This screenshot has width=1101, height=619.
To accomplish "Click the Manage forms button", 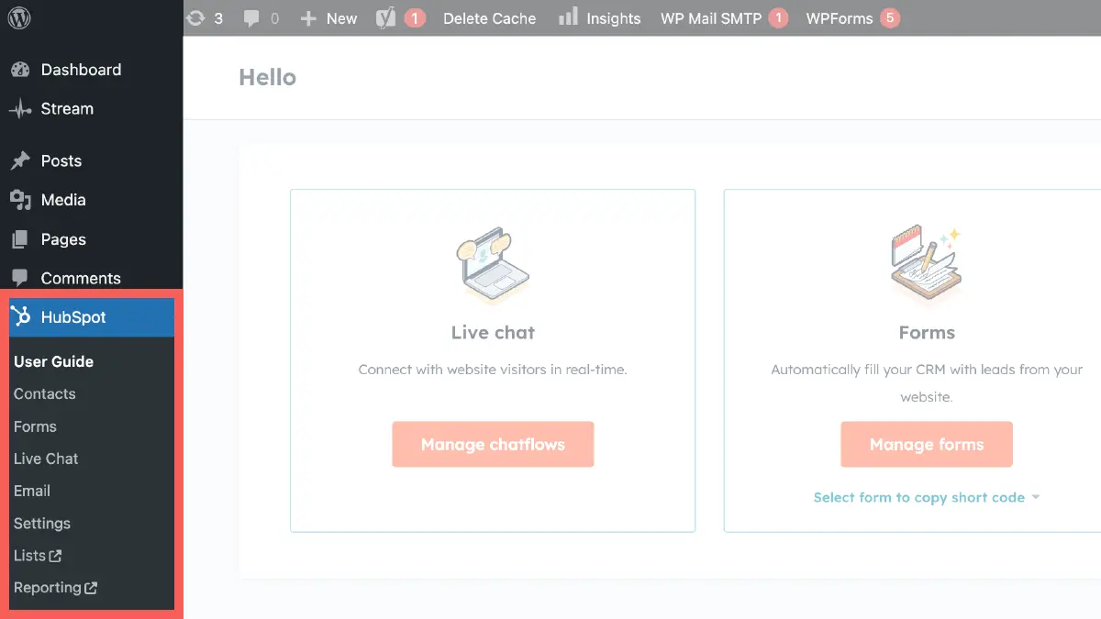I will [927, 445].
